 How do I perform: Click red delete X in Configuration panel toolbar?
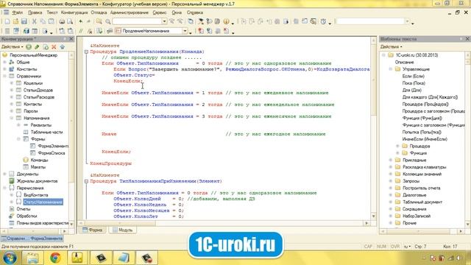coord(54,47)
